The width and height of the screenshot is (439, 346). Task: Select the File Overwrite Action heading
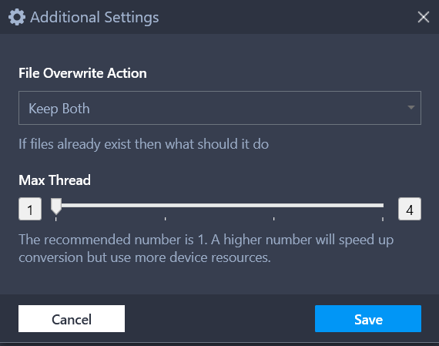click(x=82, y=73)
